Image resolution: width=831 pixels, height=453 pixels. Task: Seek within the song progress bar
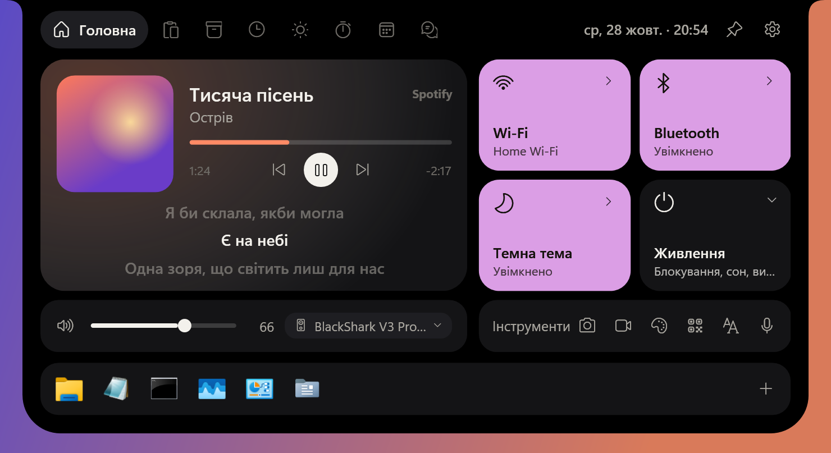click(321, 143)
